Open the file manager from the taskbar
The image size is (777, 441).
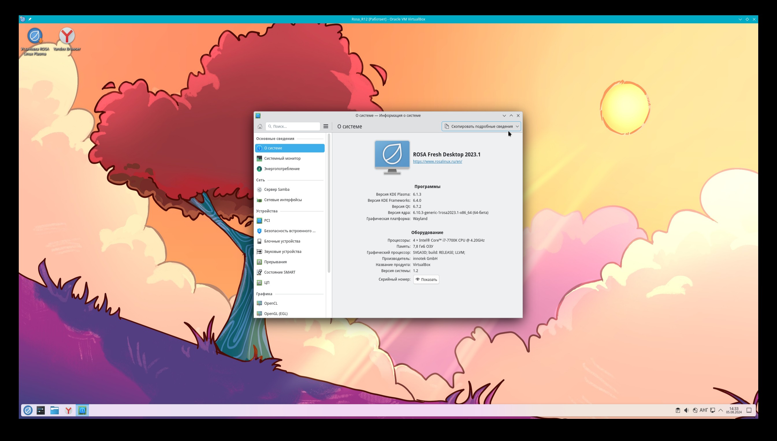coord(55,410)
